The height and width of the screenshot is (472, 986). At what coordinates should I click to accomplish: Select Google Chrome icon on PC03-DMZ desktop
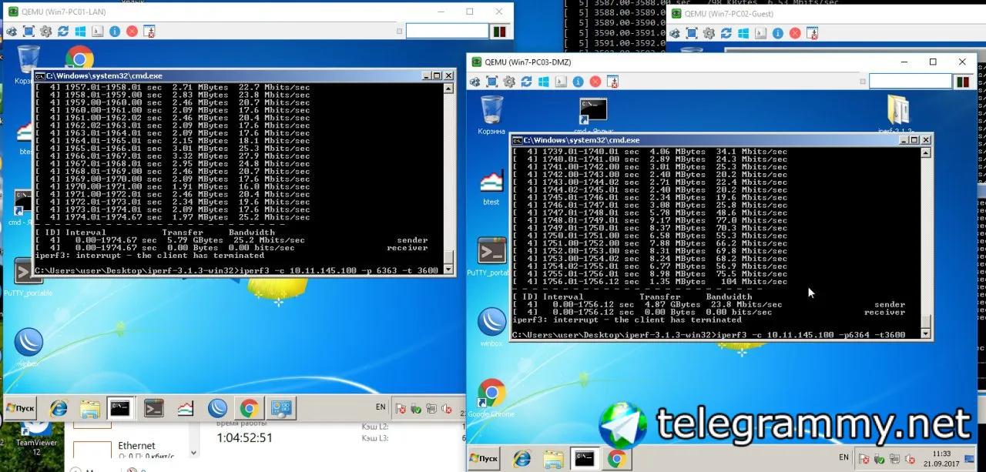click(491, 398)
